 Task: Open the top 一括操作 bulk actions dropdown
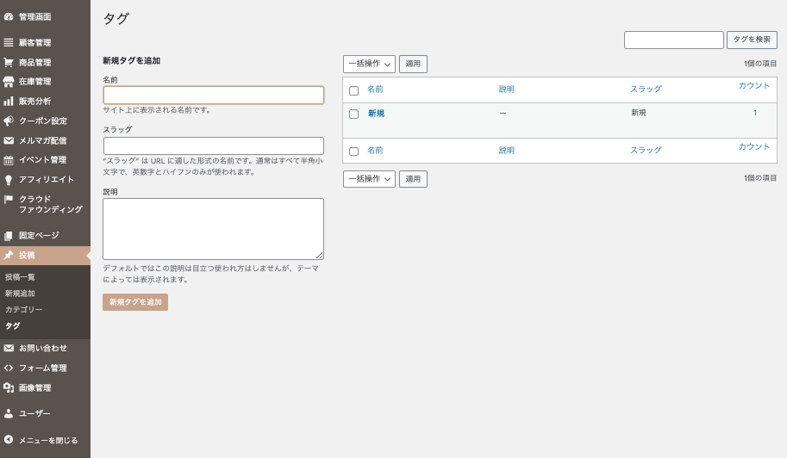click(369, 64)
